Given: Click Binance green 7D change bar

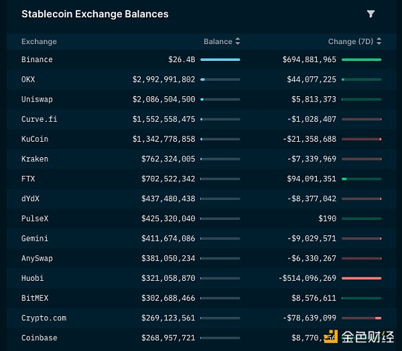Looking at the screenshot, I should pyautogui.click(x=362, y=60).
